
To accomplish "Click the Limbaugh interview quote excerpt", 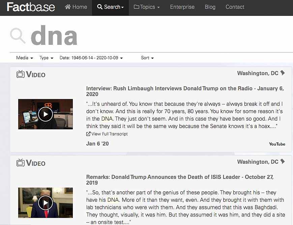I will 184,115.
